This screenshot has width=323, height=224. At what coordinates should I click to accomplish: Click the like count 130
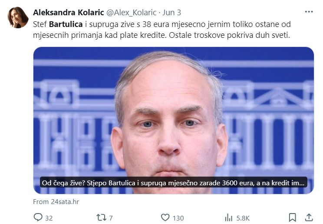[x=178, y=218]
